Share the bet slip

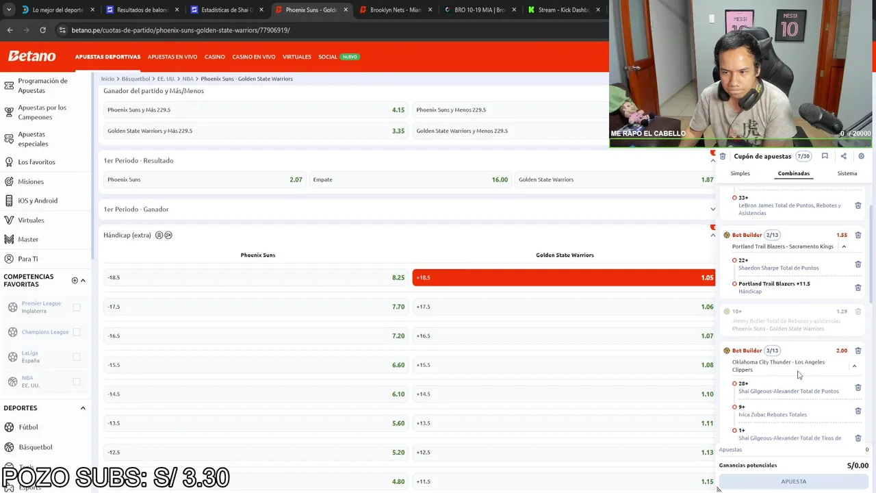[x=843, y=156]
